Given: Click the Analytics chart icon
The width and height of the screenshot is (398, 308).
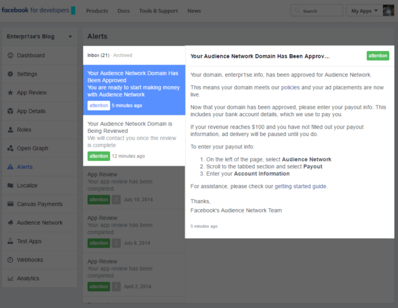Looking at the screenshot, I should pyautogui.click(x=11, y=278).
